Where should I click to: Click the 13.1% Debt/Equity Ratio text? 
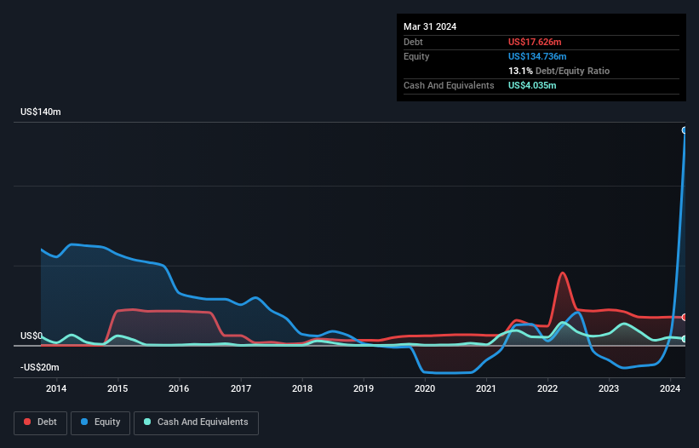tap(559, 71)
